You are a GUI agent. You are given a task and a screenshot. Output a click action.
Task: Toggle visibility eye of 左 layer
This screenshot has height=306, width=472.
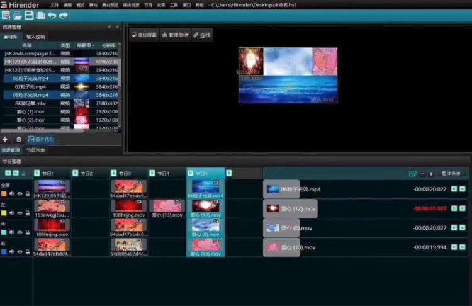20,213
